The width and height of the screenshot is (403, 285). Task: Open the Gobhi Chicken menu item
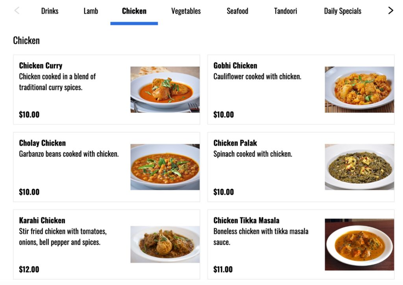301,88
